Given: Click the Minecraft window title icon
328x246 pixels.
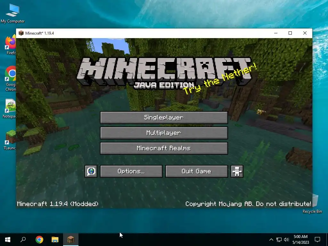Looking at the screenshot, I should point(21,33).
